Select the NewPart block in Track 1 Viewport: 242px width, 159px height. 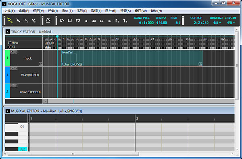pos(132,58)
